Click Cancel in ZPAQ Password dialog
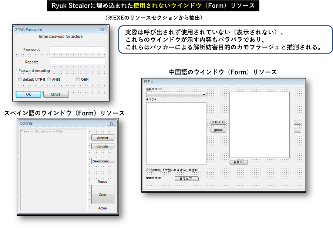This screenshot has height=228, width=333. (x=56, y=94)
